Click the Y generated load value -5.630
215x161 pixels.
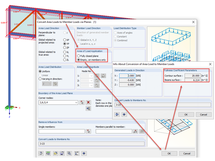click(x=127, y=80)
